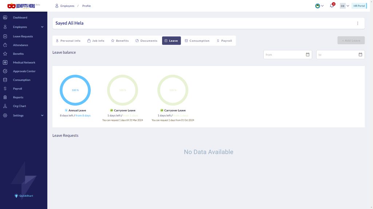Click the HR Portal button

tap(359, 6)
